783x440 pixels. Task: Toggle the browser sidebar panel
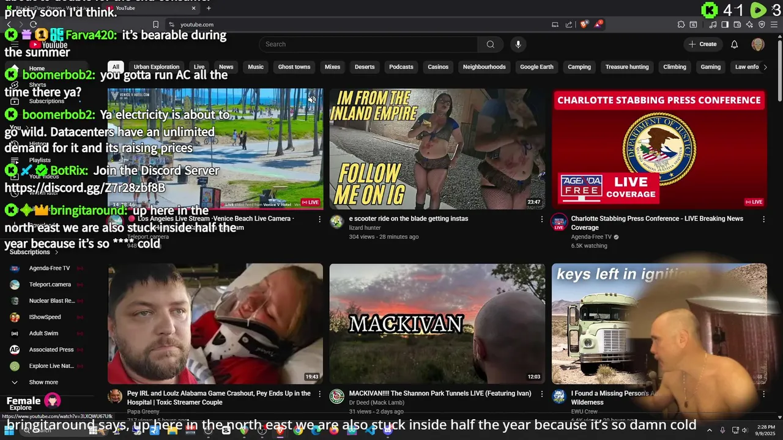point(725,24)
